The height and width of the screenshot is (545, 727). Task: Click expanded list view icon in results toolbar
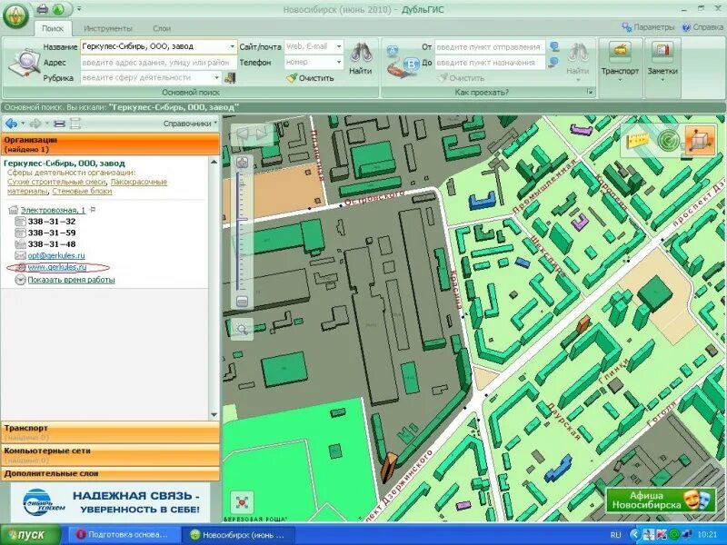[x=75, y=124]
